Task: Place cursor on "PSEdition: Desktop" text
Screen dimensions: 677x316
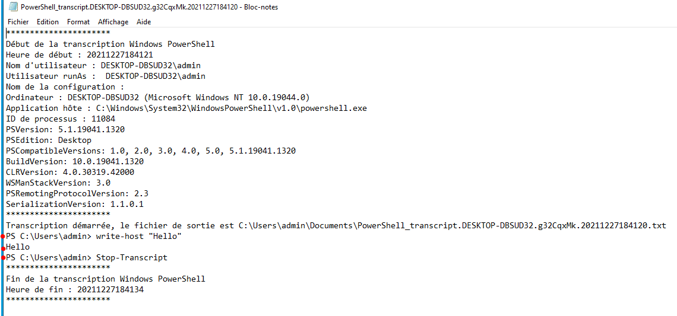Action: point(49,141)
